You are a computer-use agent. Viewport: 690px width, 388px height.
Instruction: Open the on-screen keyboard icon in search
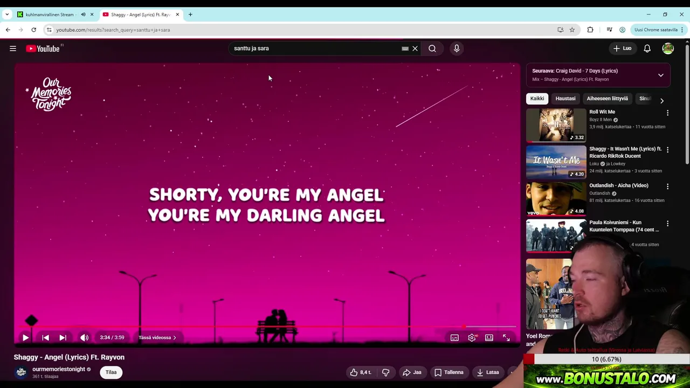point(405,48)
